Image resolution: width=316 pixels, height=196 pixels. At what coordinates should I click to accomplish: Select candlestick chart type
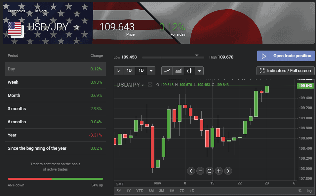tap(189, 71)
